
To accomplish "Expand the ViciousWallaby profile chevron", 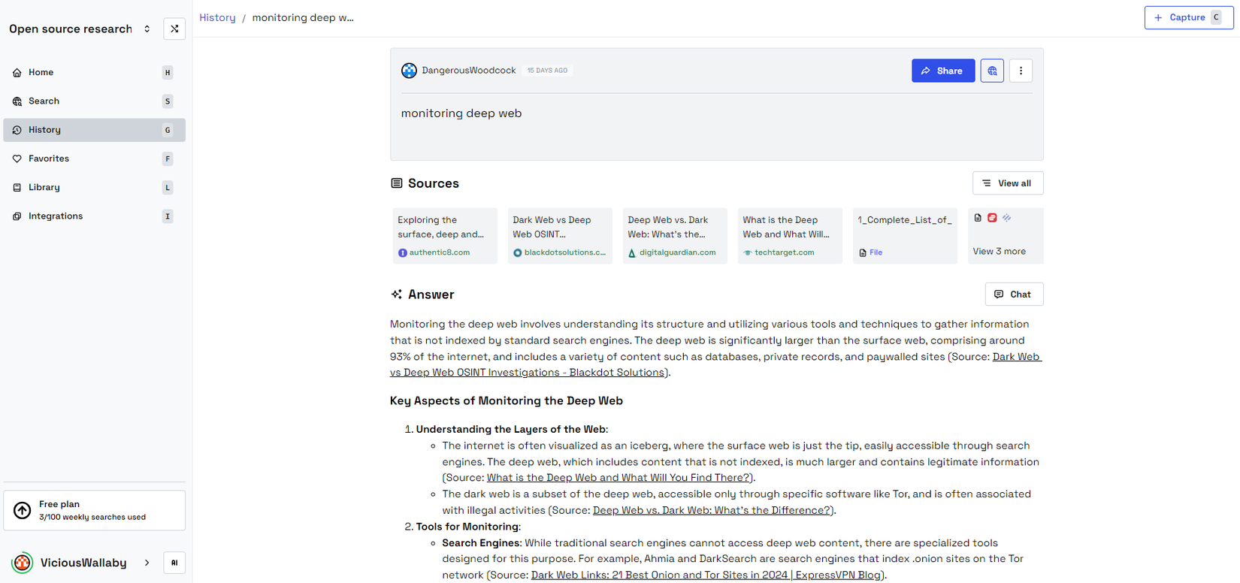I will [x=147, y=563].
